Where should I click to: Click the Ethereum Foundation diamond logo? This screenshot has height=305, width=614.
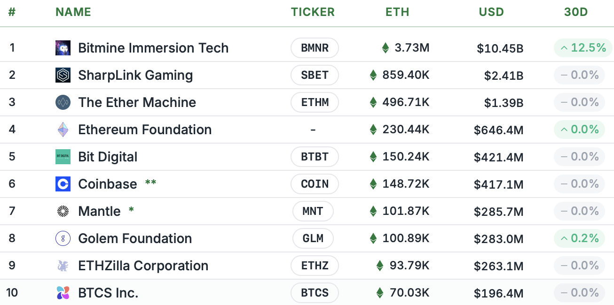point(63,129)
